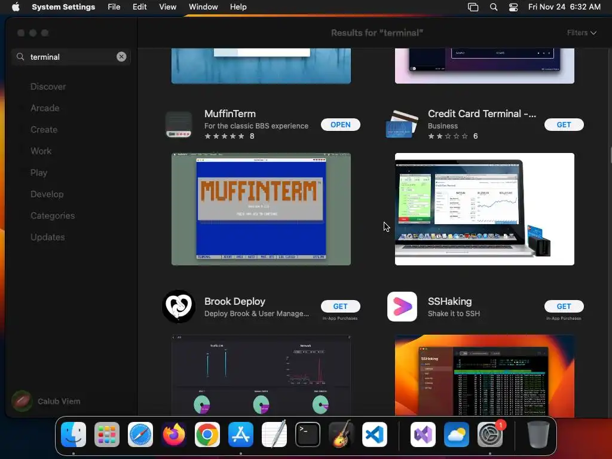The image size is (612, 459).
Task: Launch Safari from the dock
Action: coord(140,434)
